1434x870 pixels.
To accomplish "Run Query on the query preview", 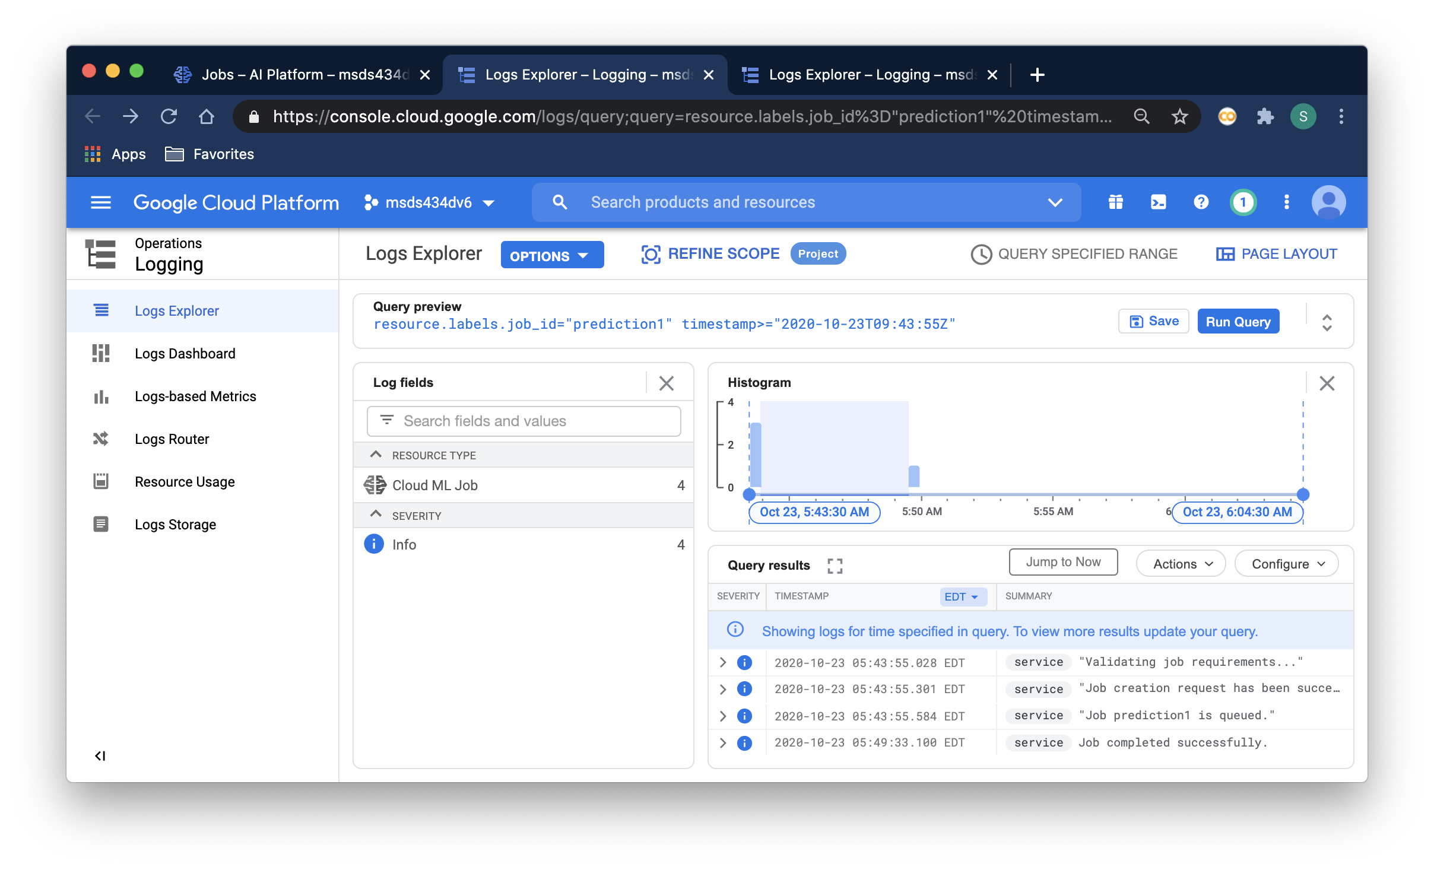I will (1238, 321).
